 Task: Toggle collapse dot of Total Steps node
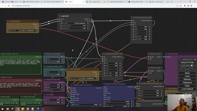tap(45, 67)
